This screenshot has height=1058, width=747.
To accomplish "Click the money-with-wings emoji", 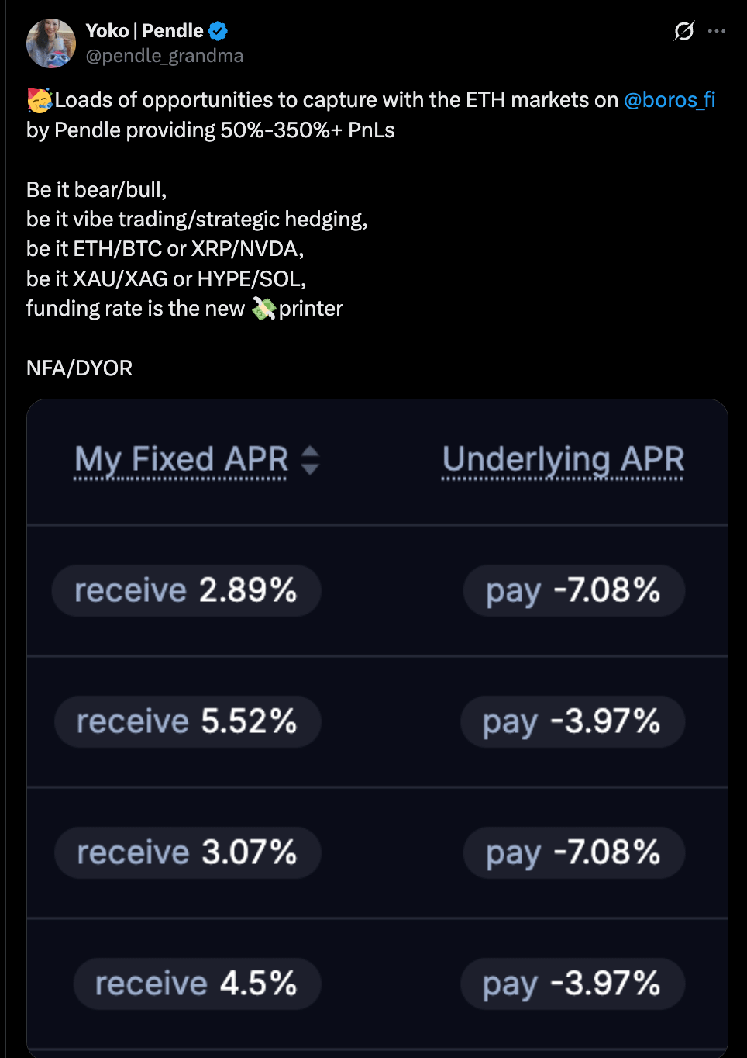I will (x=263, y=309).
